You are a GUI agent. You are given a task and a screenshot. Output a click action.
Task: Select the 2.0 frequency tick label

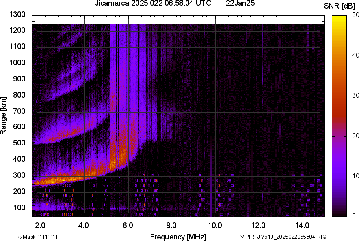[40, 225]
